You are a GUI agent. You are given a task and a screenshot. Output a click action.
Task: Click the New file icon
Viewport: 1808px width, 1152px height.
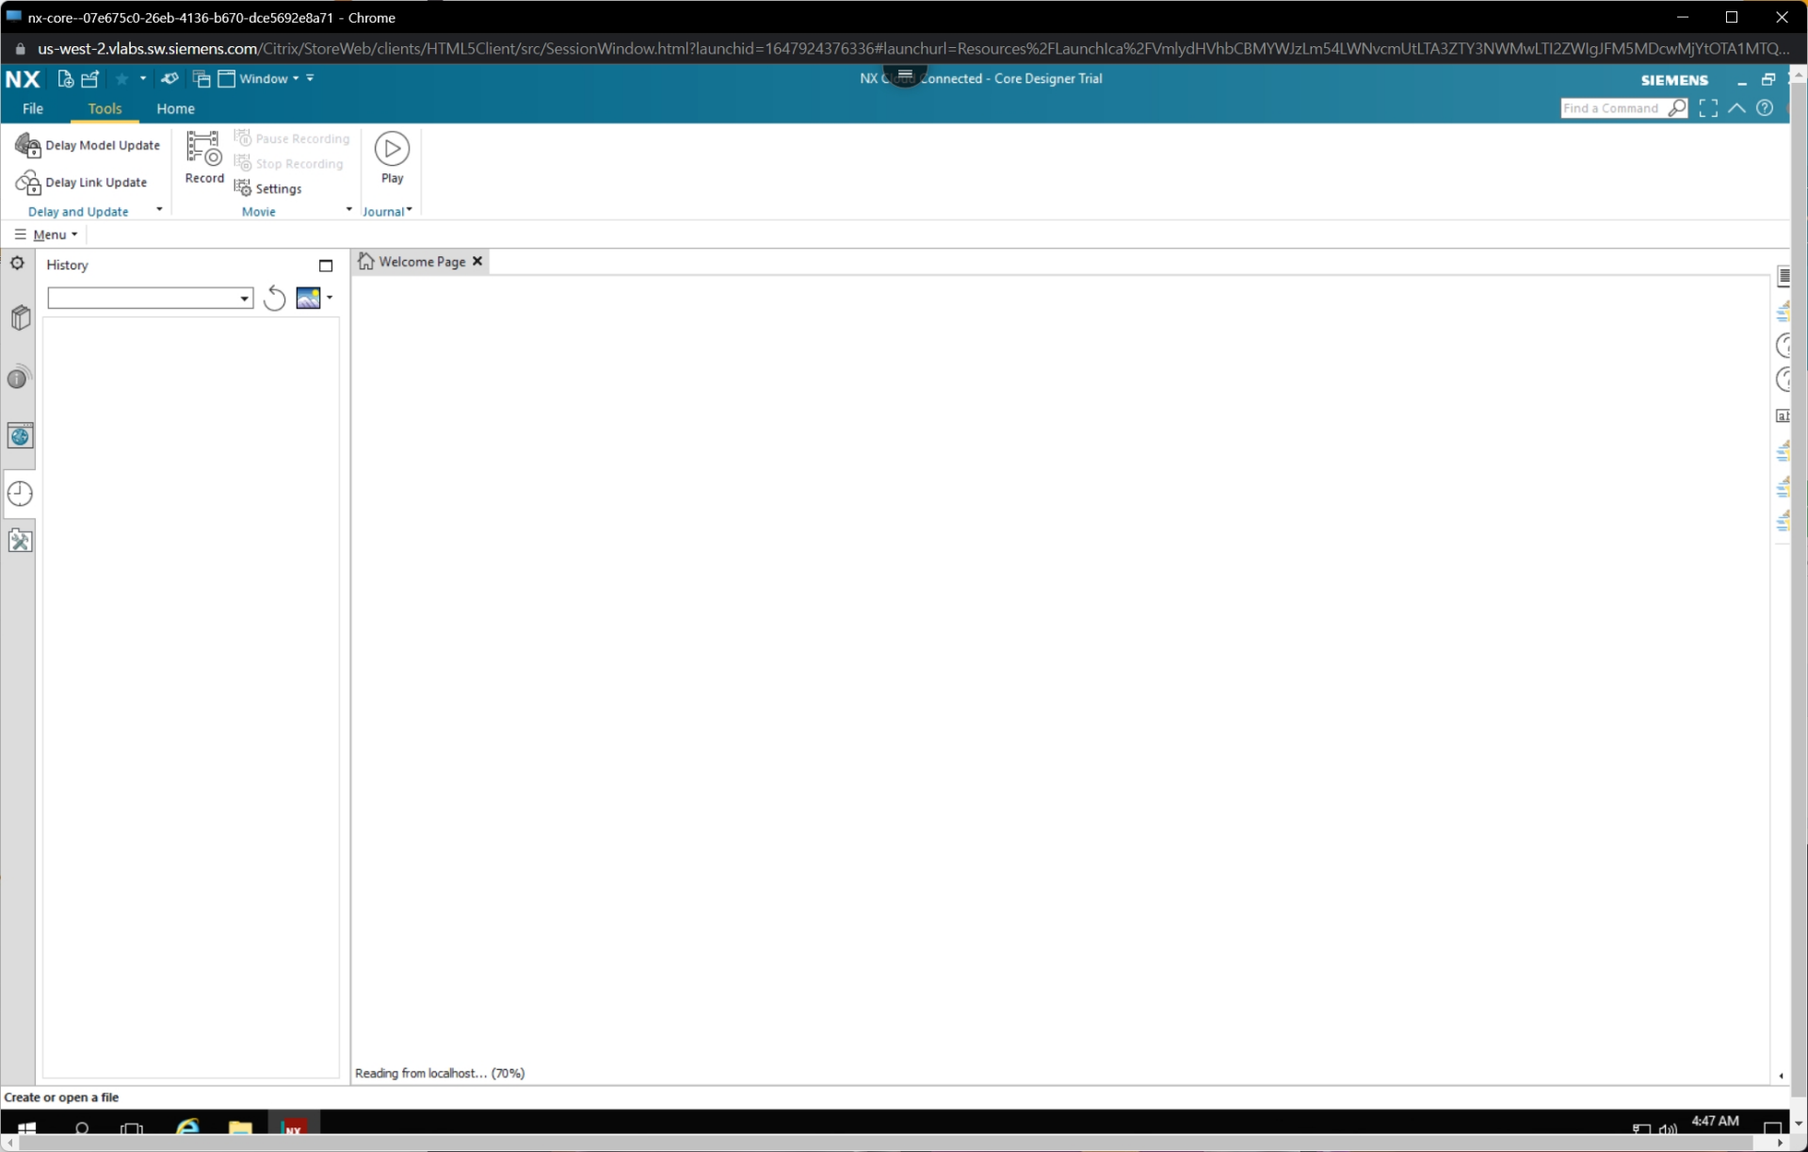tap(64, 79)
